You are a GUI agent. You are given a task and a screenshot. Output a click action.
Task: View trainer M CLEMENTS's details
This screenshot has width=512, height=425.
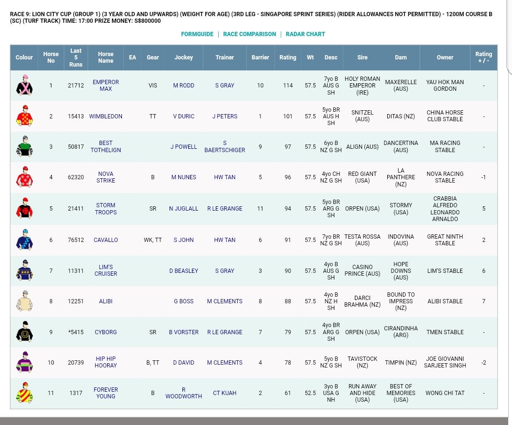[x=224, y=301]
